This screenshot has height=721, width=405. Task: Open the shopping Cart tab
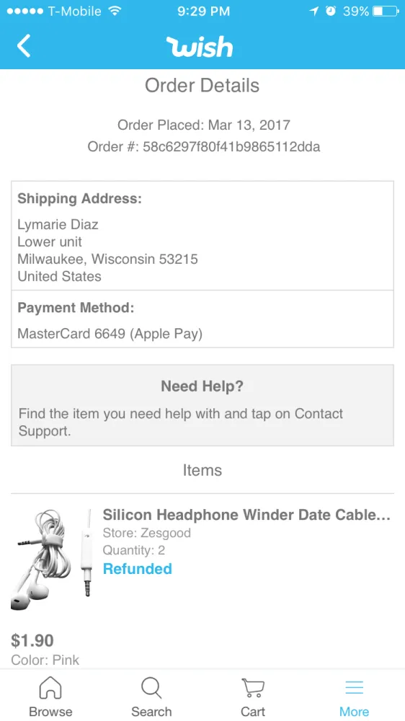coord(253,696)
